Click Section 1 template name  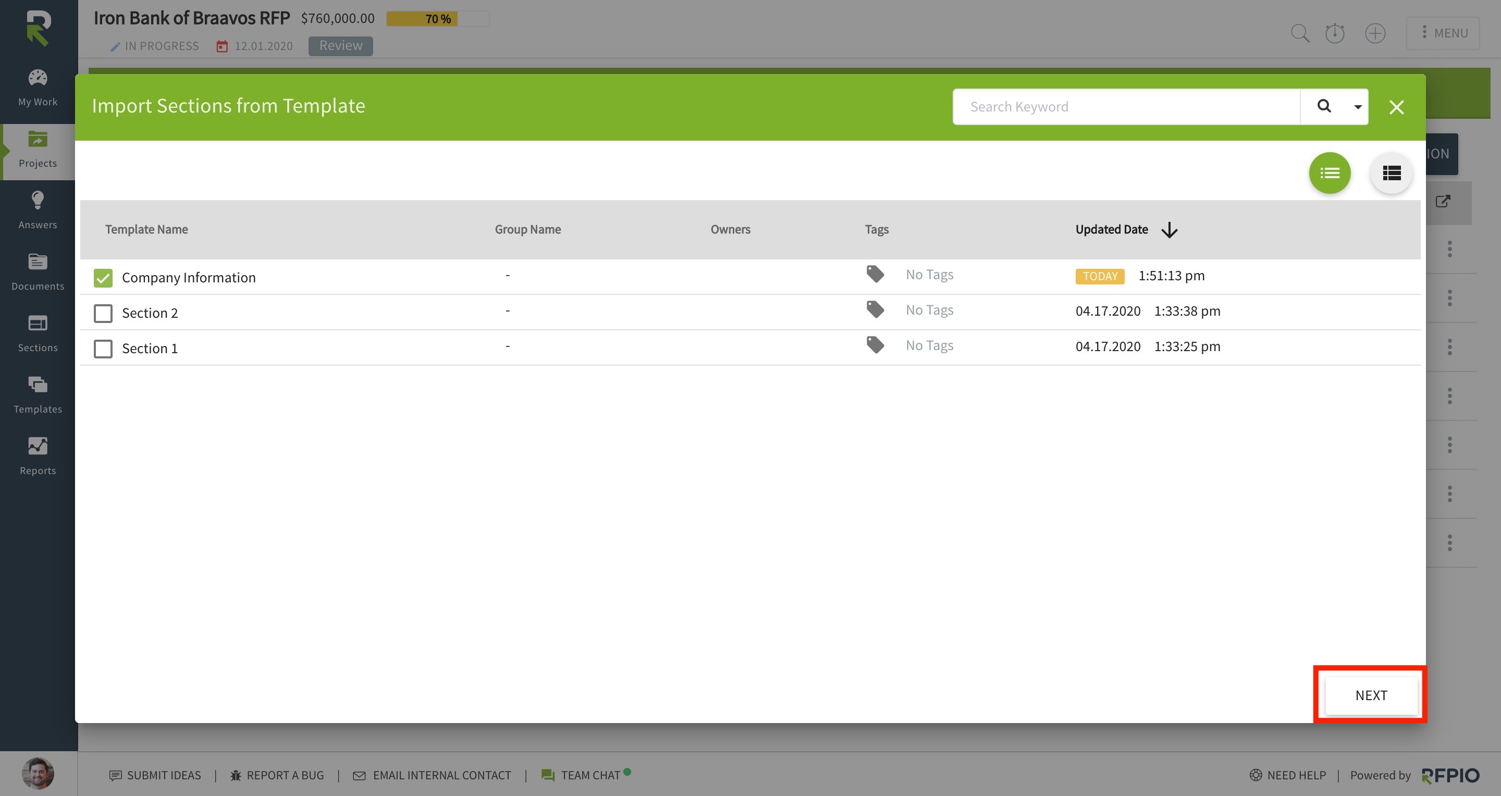[x=150, y=348]
